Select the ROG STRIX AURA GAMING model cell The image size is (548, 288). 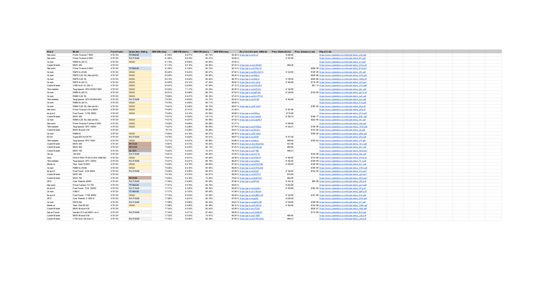coord(91,157)
